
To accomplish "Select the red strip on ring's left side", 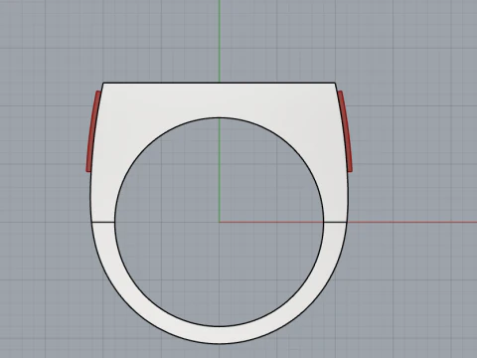I will (92, 132).
